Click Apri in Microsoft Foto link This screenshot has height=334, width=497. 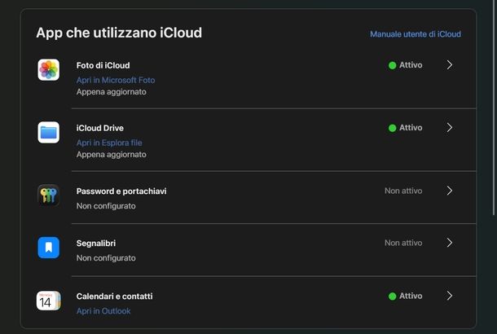click(x=116, y=80)
